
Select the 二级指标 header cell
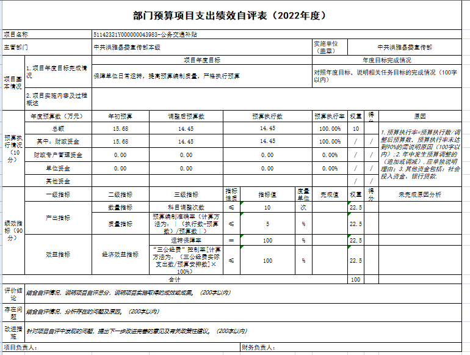coord(120,194)
